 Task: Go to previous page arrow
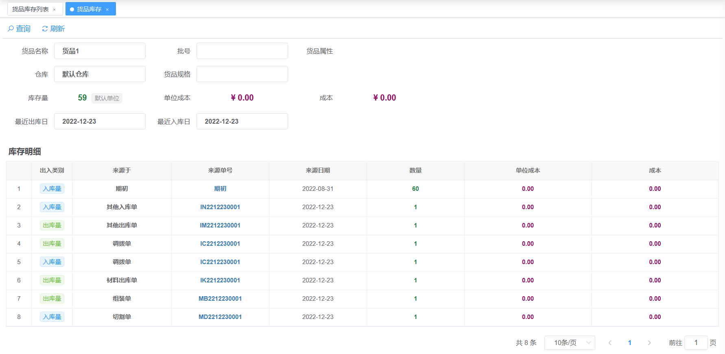pyautogui.click(x=610, y=343)
